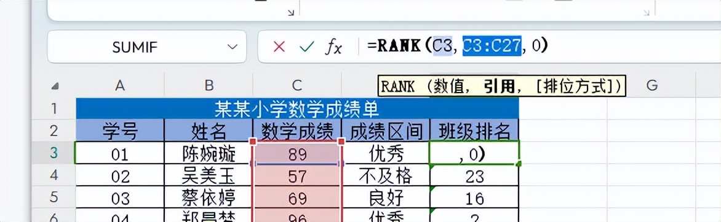This screenshot has height=222, width=721.
Task: Select row 4 header
Action: (54, 175)
